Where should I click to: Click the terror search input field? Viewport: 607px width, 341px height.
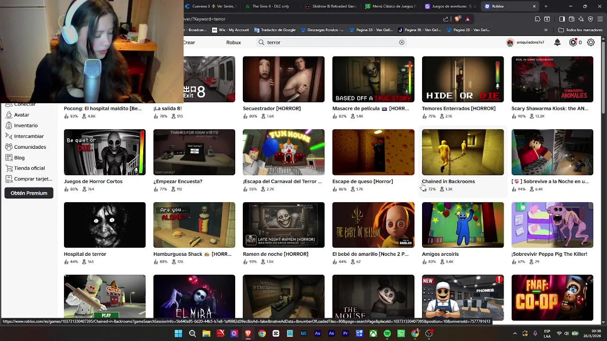click(x=331, y=42)
